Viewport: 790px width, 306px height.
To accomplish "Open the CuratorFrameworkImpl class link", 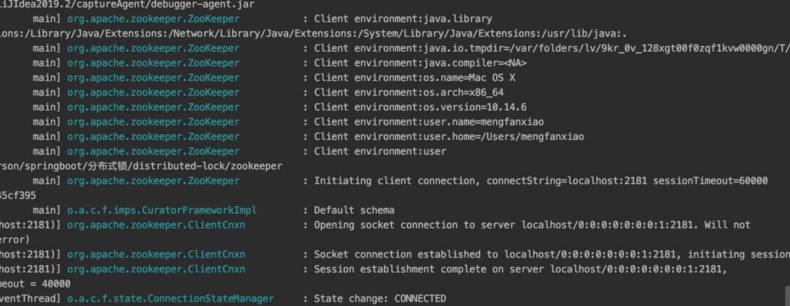I will 162,211.
